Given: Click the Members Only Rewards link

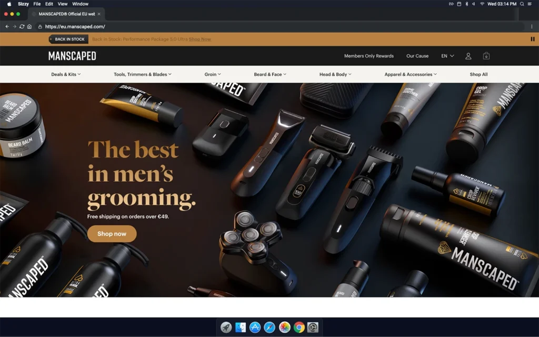Looking at the screenshot, I should coord(368,56).
